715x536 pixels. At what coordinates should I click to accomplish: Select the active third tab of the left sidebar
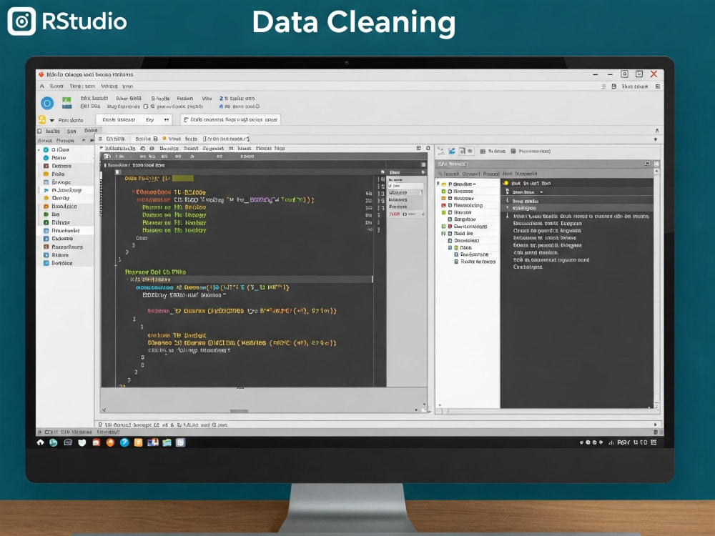90,131
